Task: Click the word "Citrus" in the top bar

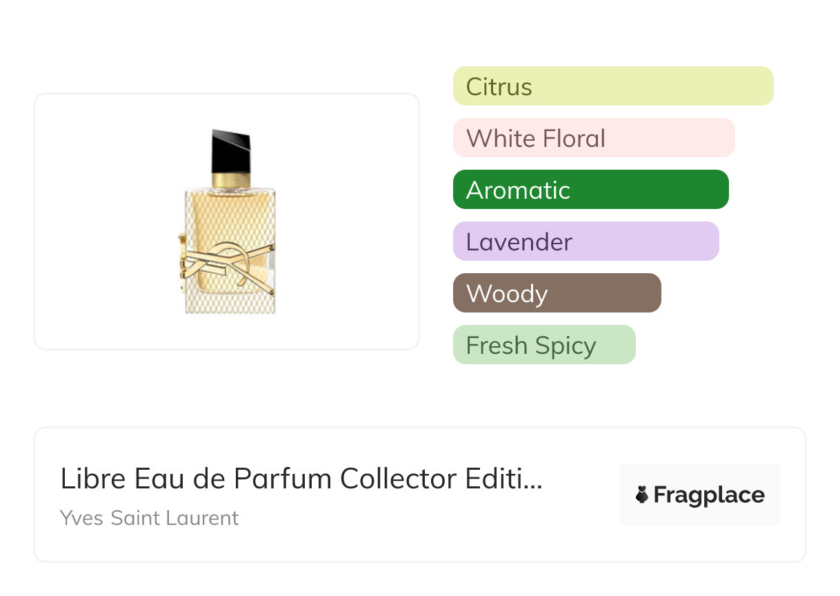Action: 499,87
